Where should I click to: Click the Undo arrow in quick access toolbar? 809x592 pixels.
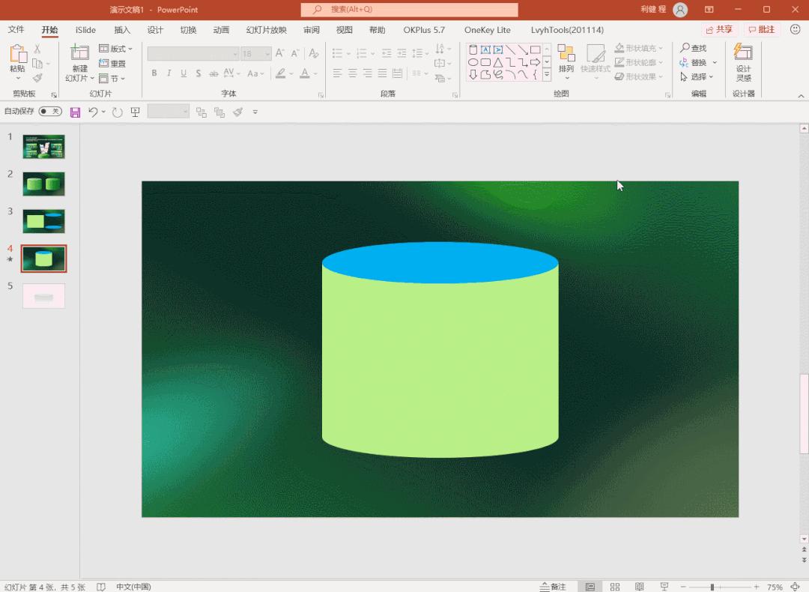tap(93, 112)
